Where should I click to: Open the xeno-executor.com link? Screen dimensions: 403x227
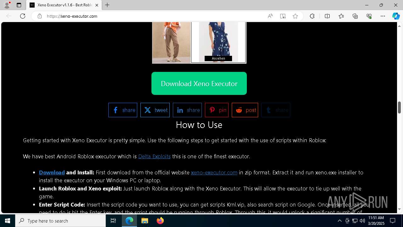[x=214, y=172]
